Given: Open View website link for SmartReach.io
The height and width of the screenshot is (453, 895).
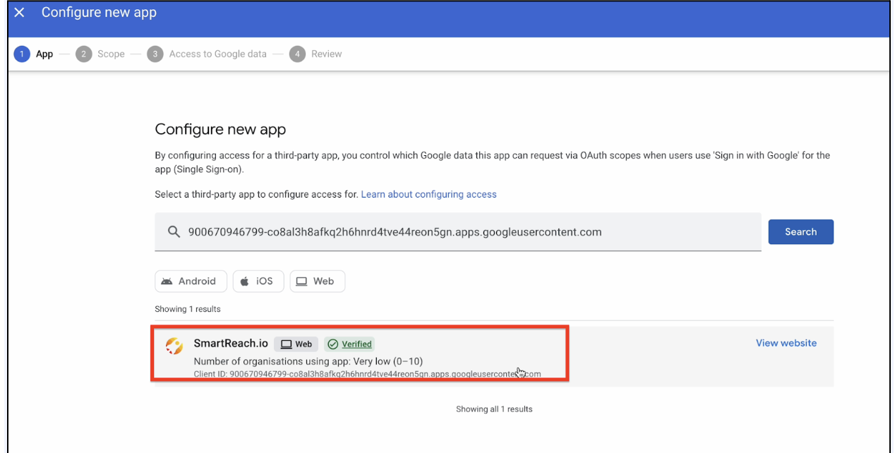Looking at the screenshot, I should click(786, 343).
